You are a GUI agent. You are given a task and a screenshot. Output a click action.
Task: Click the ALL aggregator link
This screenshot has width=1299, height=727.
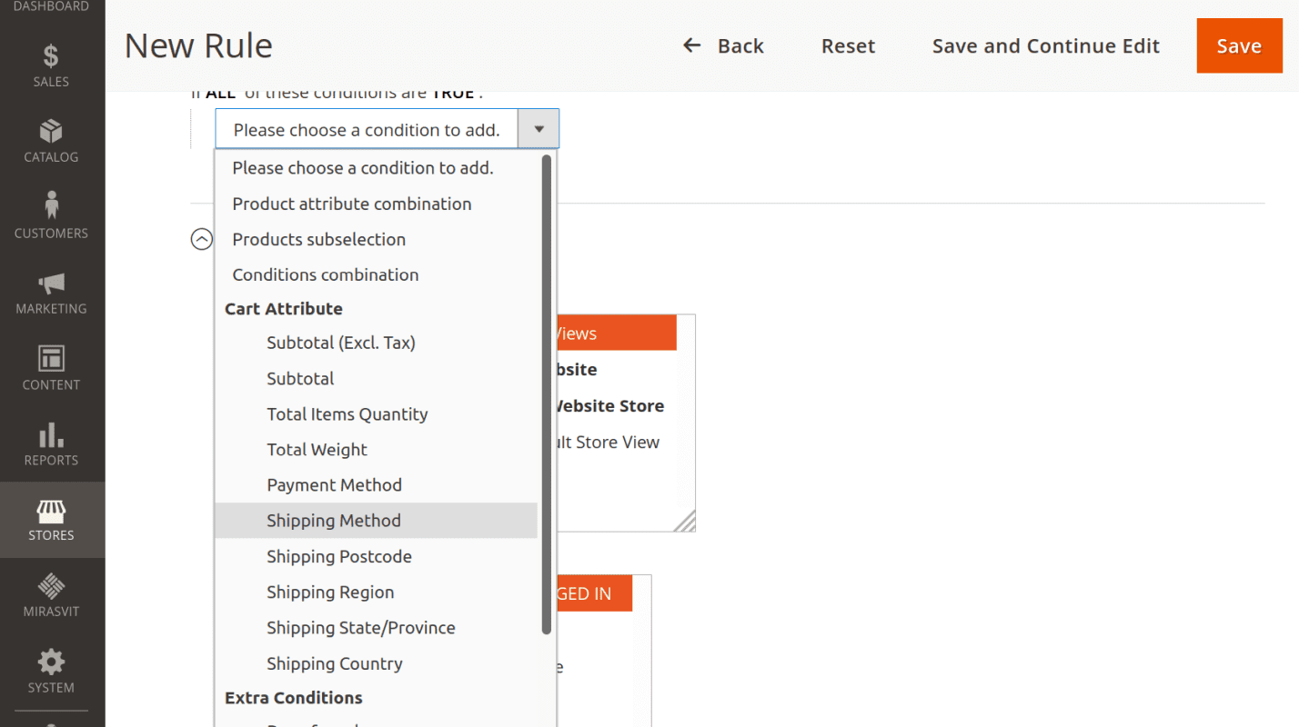221,93
